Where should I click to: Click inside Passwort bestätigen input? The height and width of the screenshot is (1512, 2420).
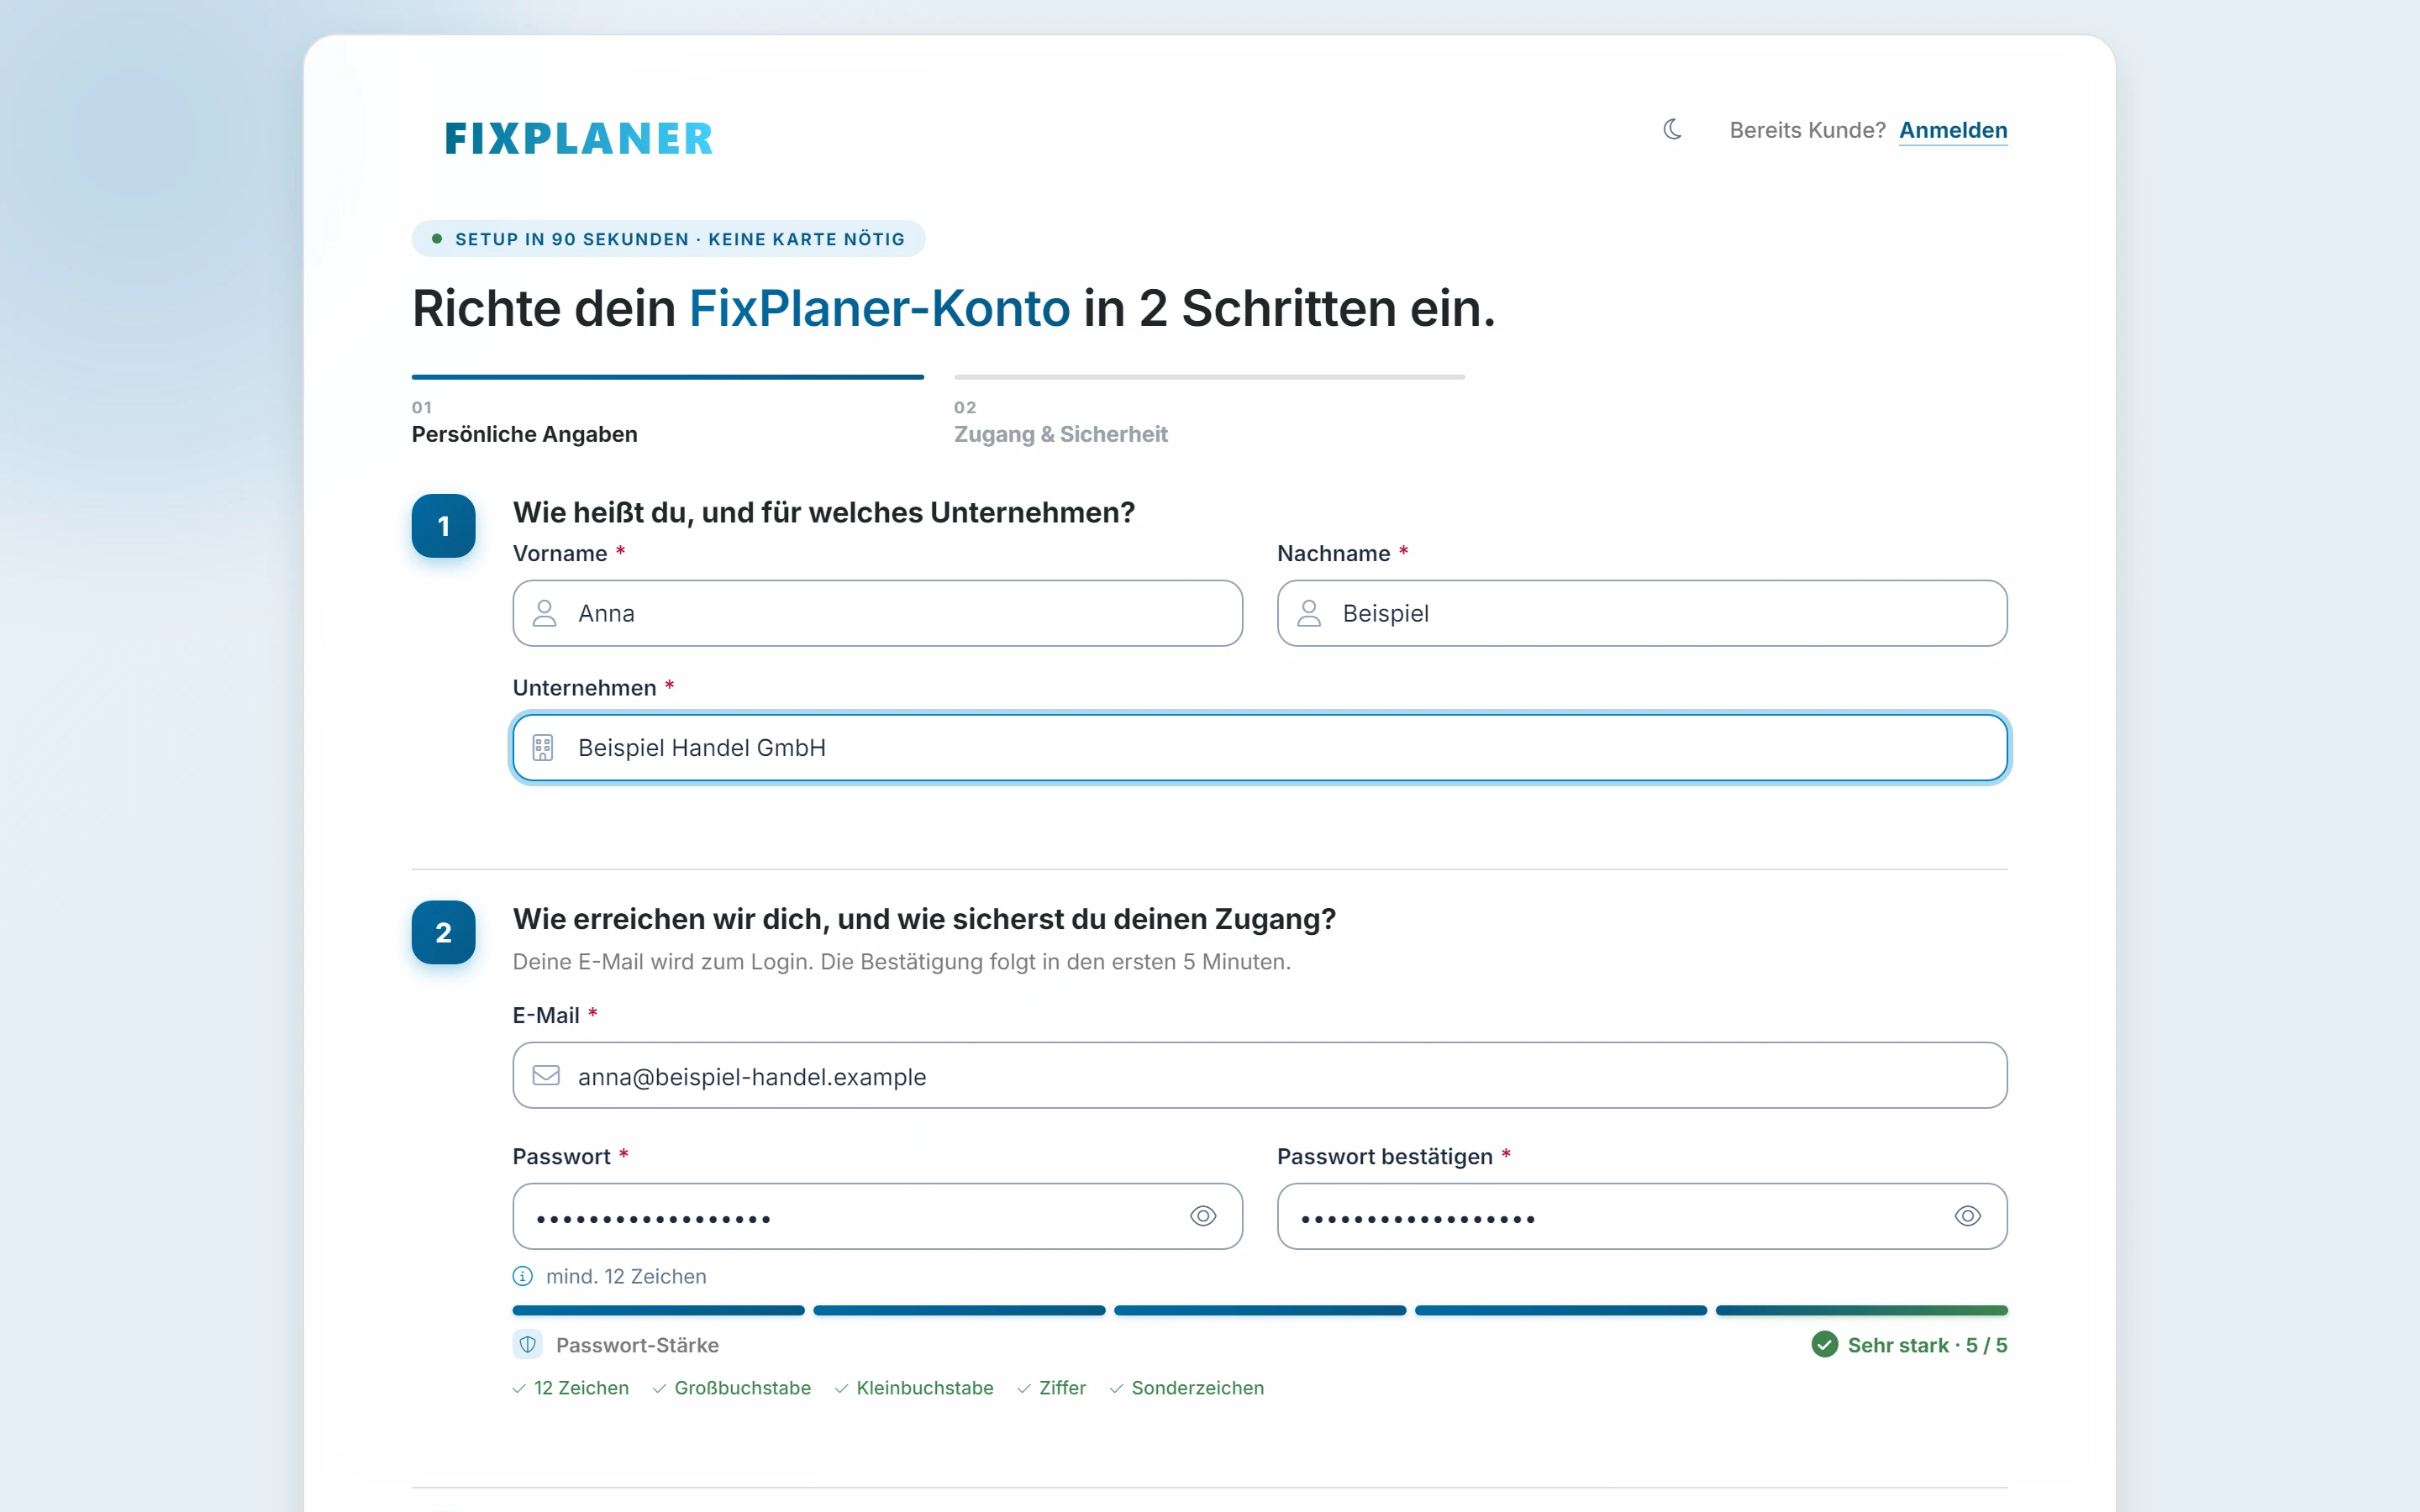click(1642, 1216)
